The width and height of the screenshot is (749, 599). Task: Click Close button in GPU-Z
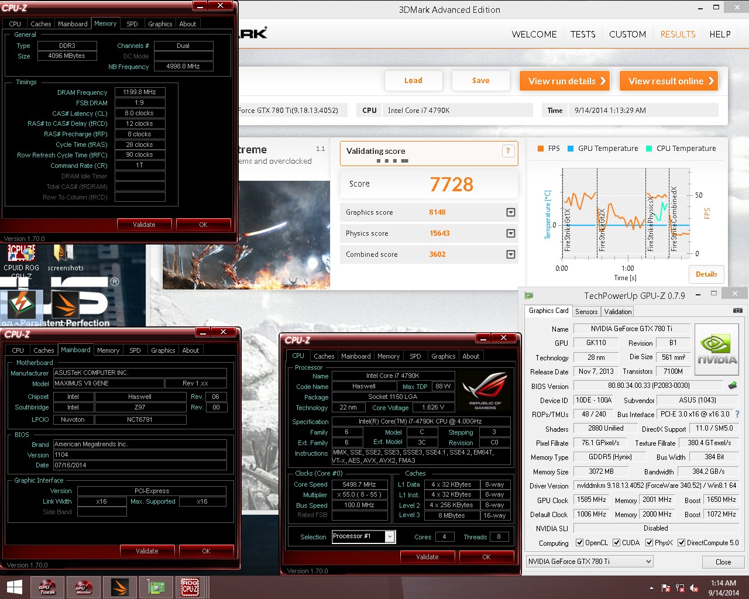(723, 562)
